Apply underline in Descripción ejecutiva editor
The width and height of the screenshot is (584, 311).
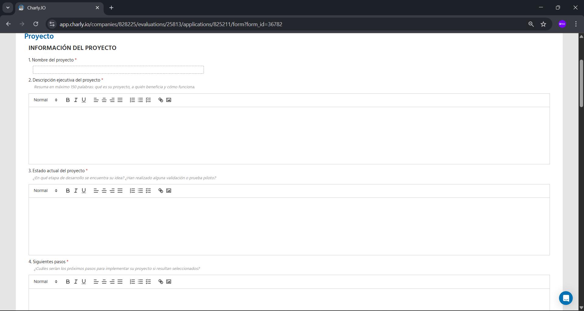pos(84,100)
